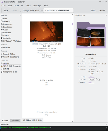108x131 pixels.
Task: Open the fedora device
Action: point(11,63)
